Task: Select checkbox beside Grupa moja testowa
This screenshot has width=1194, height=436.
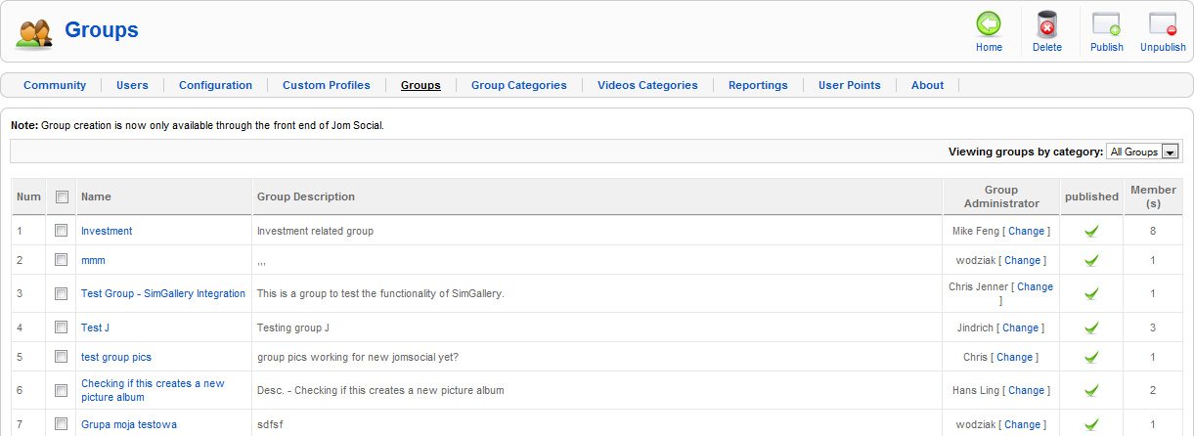Action: (62, 424)
